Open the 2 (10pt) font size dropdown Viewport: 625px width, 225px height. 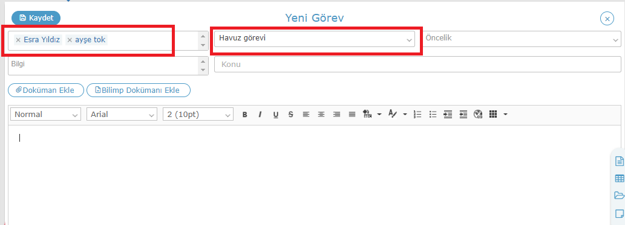[x=198, y=115]
